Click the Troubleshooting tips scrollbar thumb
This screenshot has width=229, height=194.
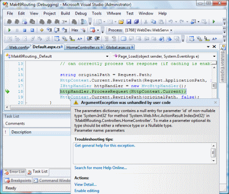(x=213, y=153)
